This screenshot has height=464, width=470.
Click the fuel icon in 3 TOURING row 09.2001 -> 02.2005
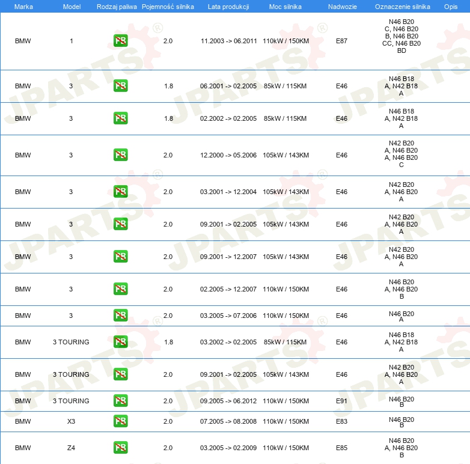coord(120,374)
